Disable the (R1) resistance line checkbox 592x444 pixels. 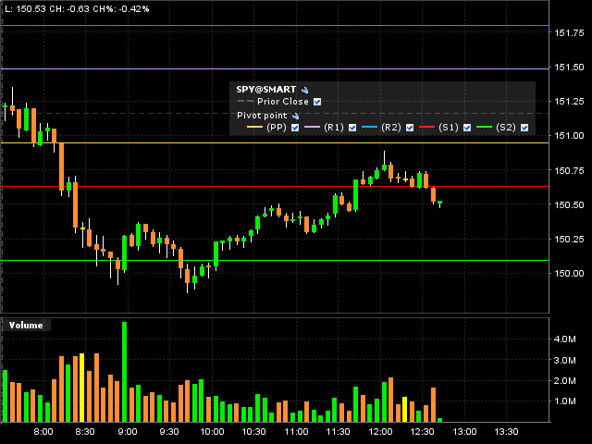point(352,128)
